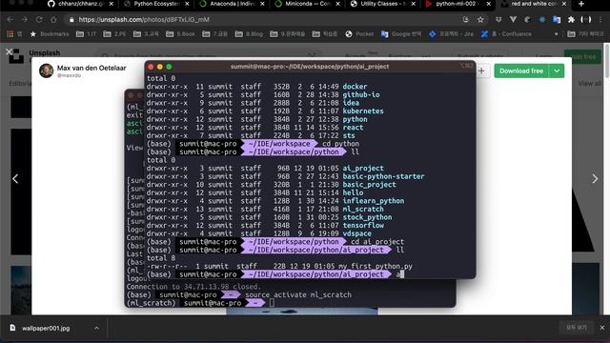Open the Google Translate bookmark
The height and width of the screenshot is (343, 610).
click(x=401, y=34)
